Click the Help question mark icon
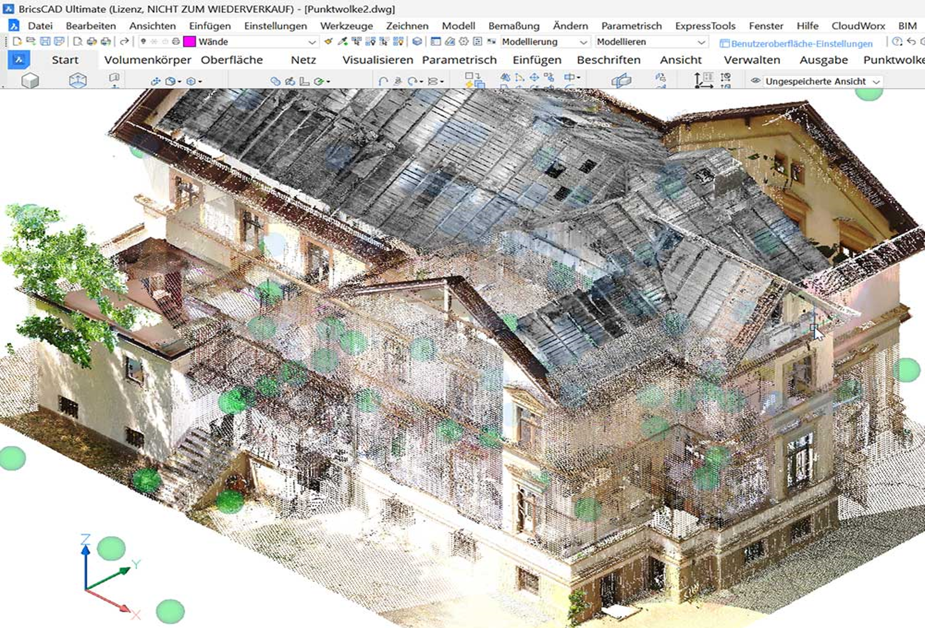The height and width of the screenshot is (628, 925). (x=897, y=42)
